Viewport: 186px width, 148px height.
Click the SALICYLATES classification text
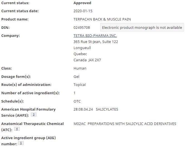(x=107, y=109)
